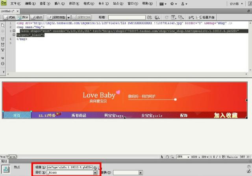The width and height of the screenshot is (252, 176).
Task: Select the 属性 (Properties) panel tab
Action: click(4, 161)
